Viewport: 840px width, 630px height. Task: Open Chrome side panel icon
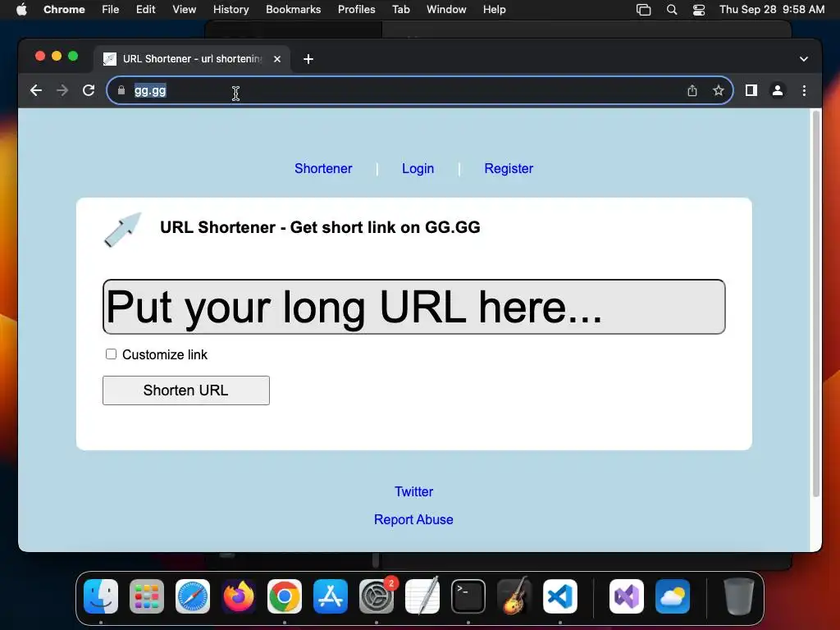tap(751, 90)
